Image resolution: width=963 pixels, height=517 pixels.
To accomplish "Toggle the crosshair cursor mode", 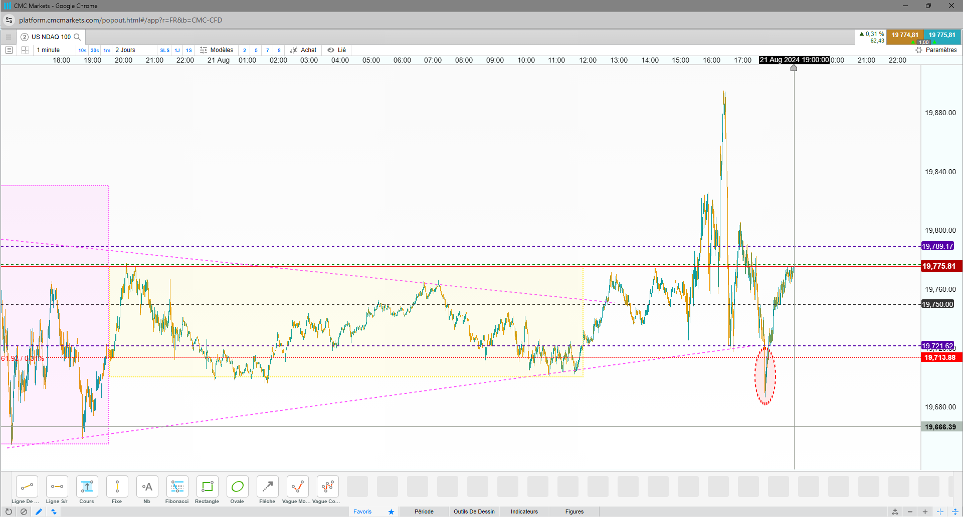I will [940, 511].
